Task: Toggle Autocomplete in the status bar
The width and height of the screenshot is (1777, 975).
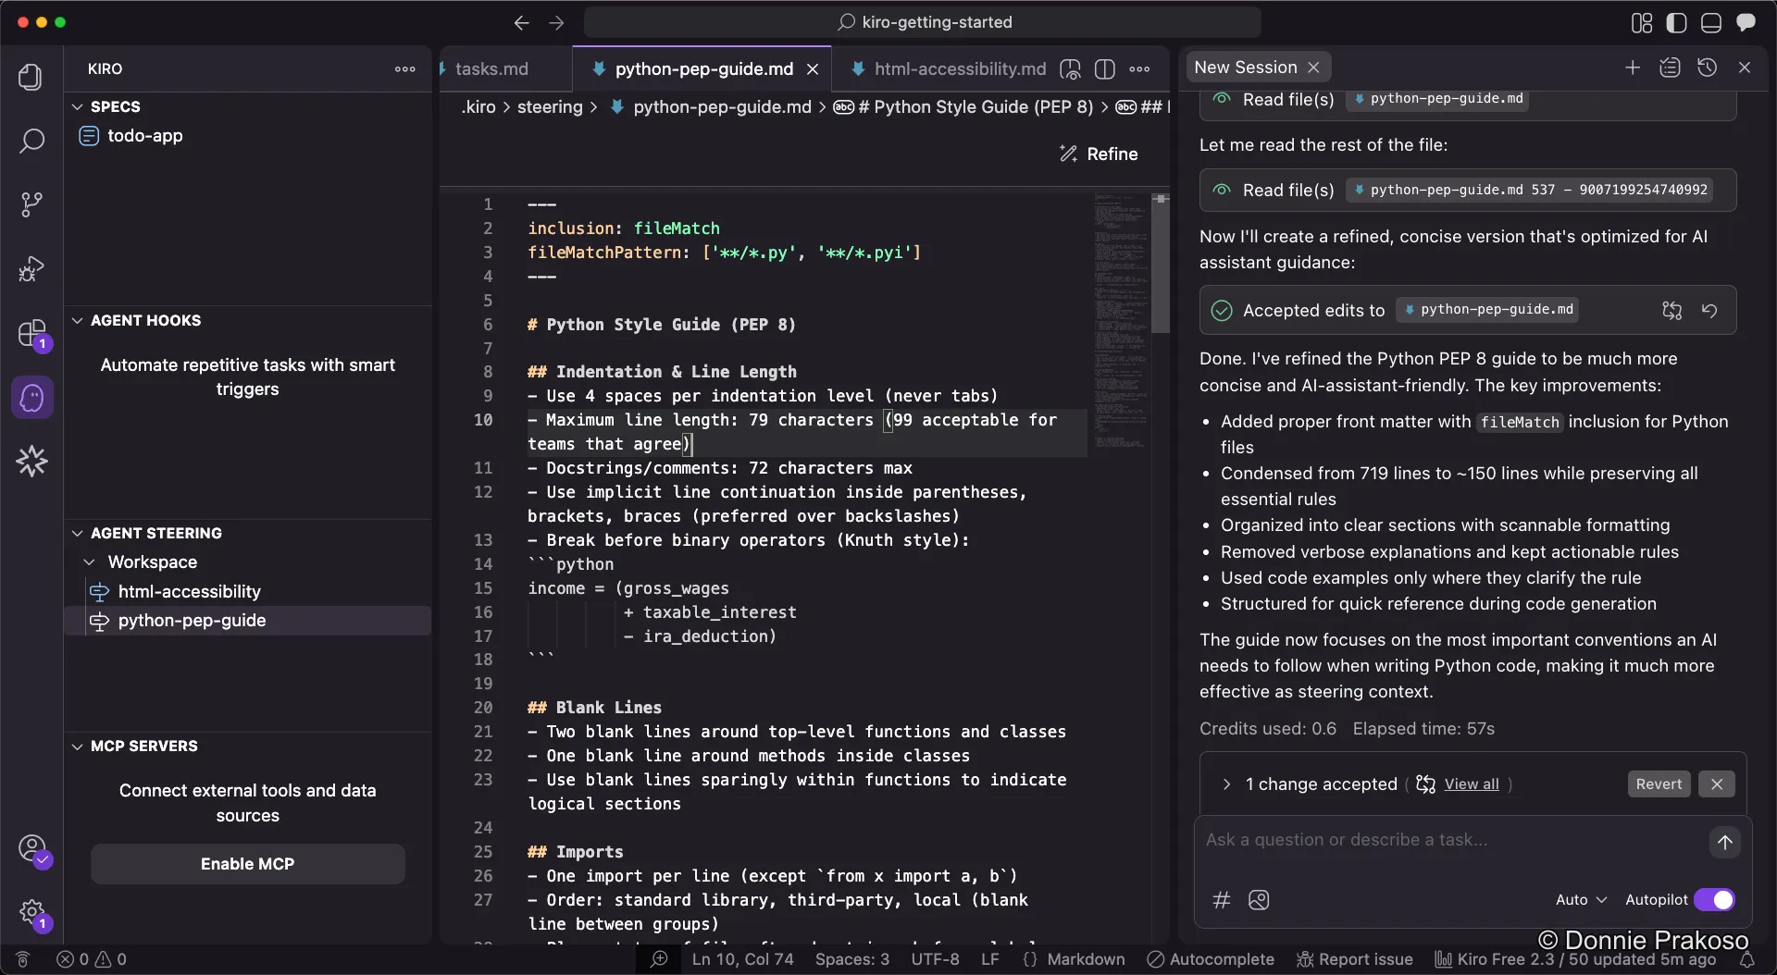Action: 1211,959
